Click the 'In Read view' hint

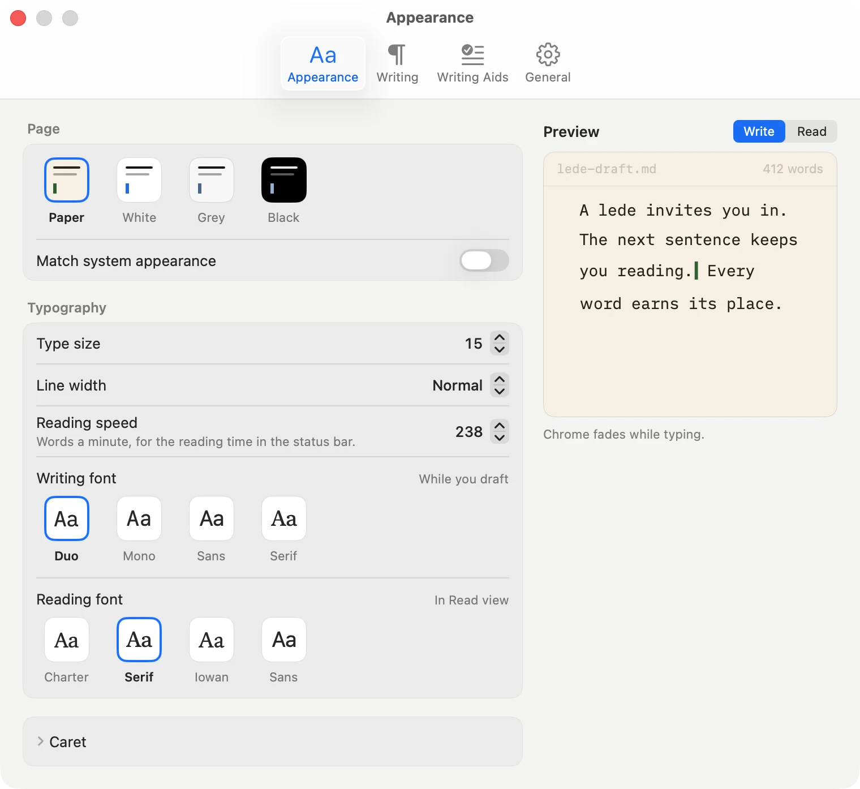[471, 600]
